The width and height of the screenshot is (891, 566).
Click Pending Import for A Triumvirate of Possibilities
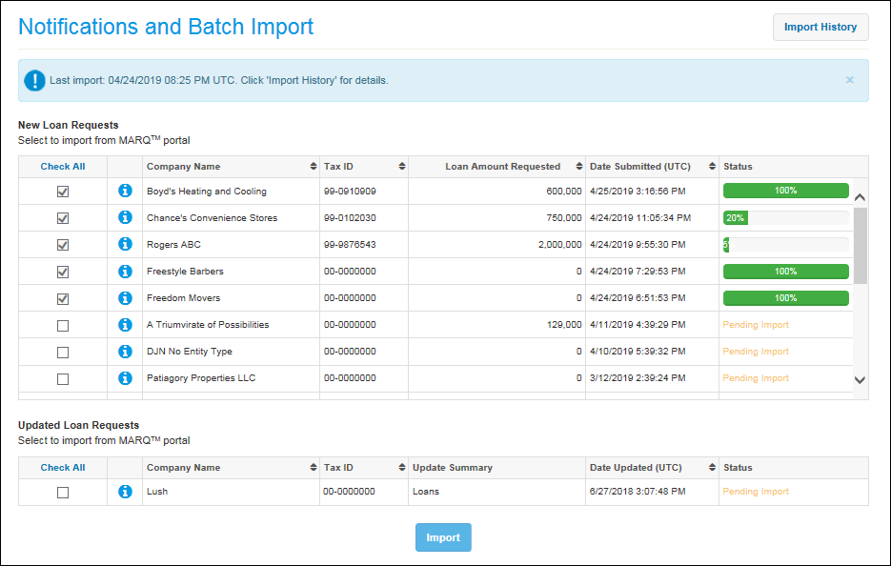pyautogui.click(x=756, y=325)
